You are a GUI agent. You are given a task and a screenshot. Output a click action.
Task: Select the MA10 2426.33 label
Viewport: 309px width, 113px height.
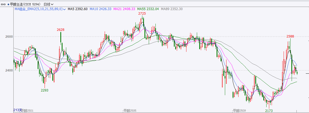(100, 9)
